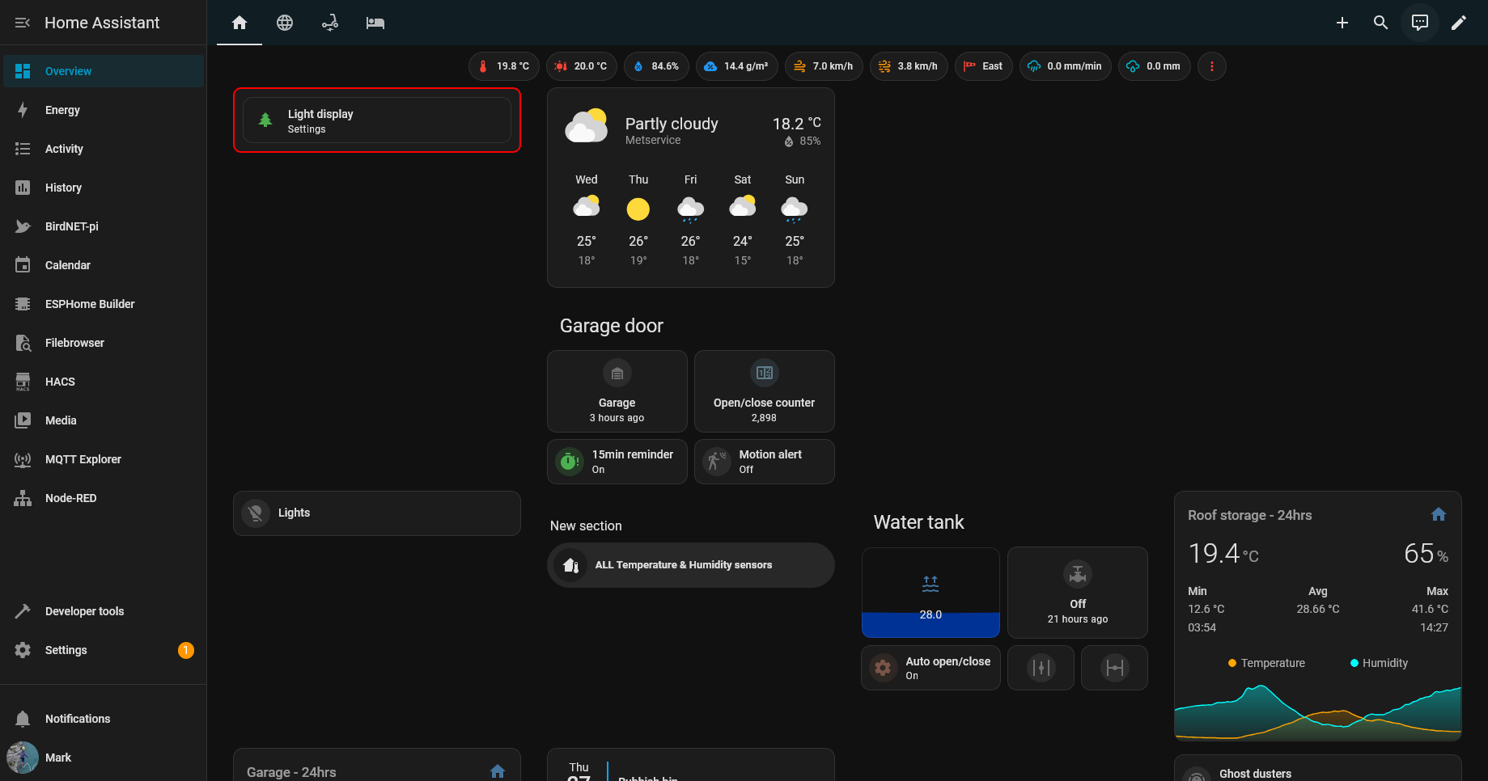The width and height of the screenshot is (1488, 781).
Task: Click the 84.6% humidity badge
Action: click(x=656, y=66)
